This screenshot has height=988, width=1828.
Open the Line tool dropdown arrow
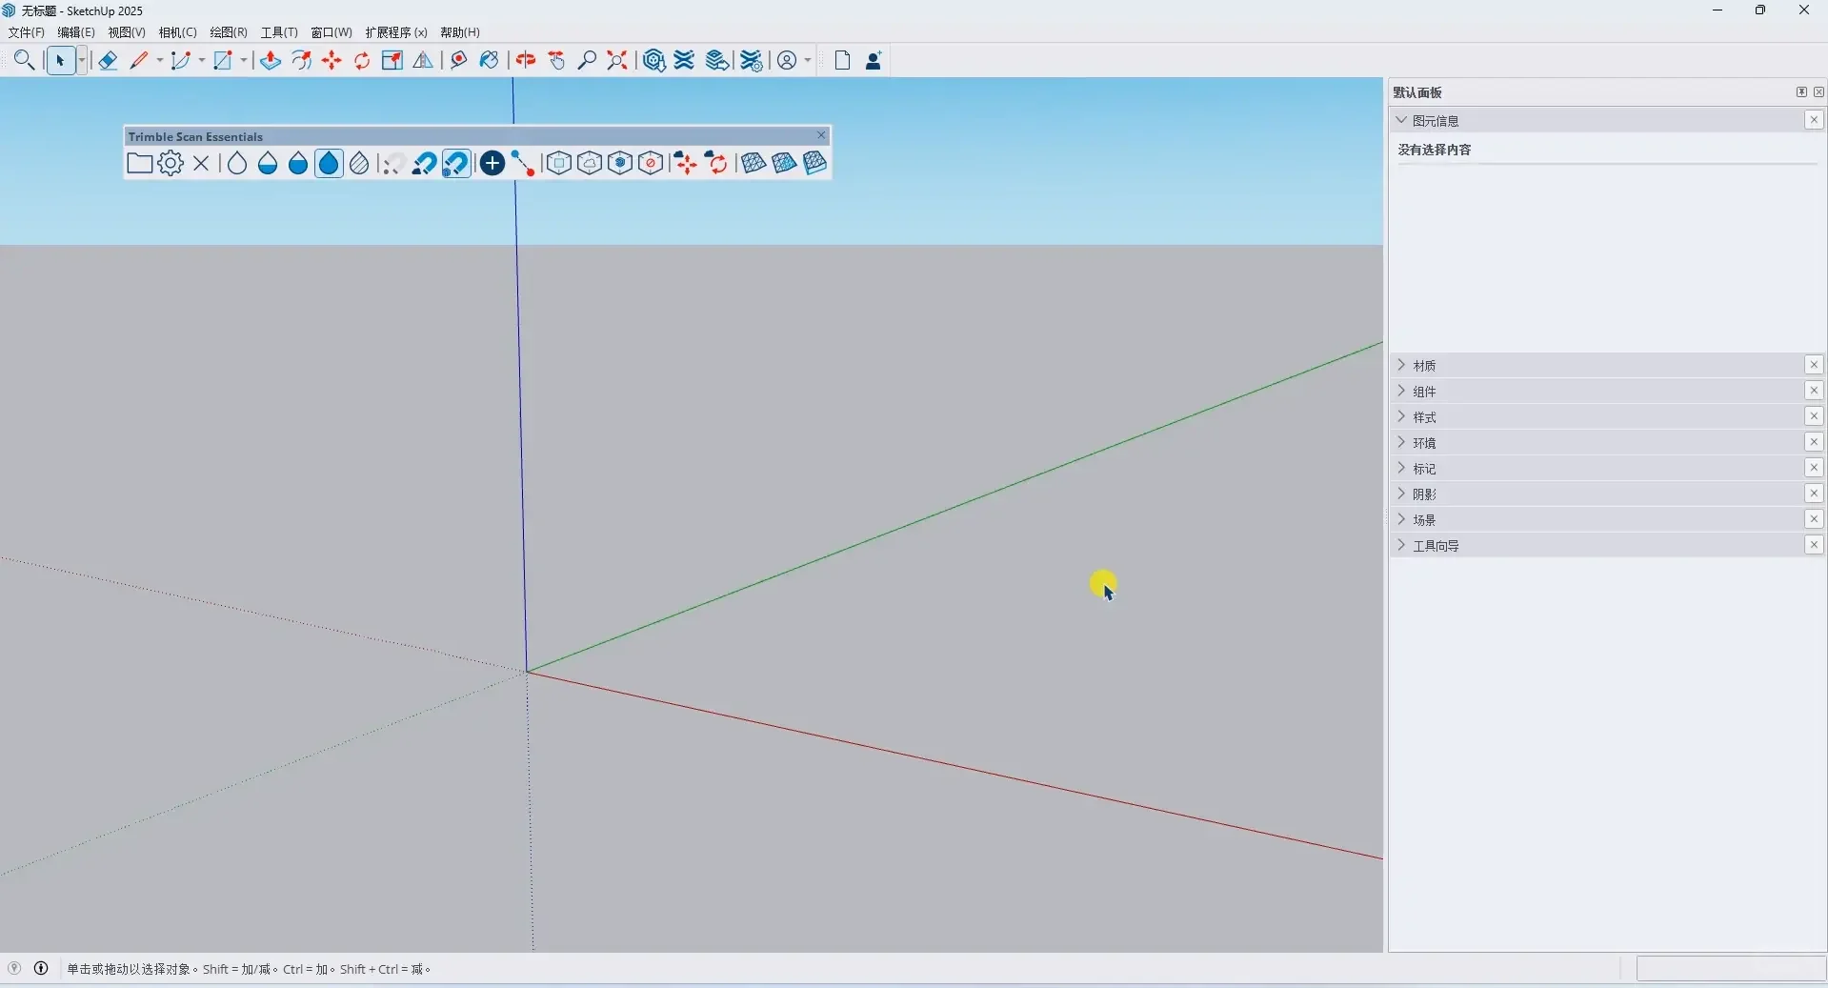coord(159,61)
